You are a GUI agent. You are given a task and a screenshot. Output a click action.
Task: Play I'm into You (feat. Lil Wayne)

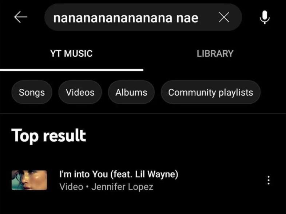coord(119,174)
